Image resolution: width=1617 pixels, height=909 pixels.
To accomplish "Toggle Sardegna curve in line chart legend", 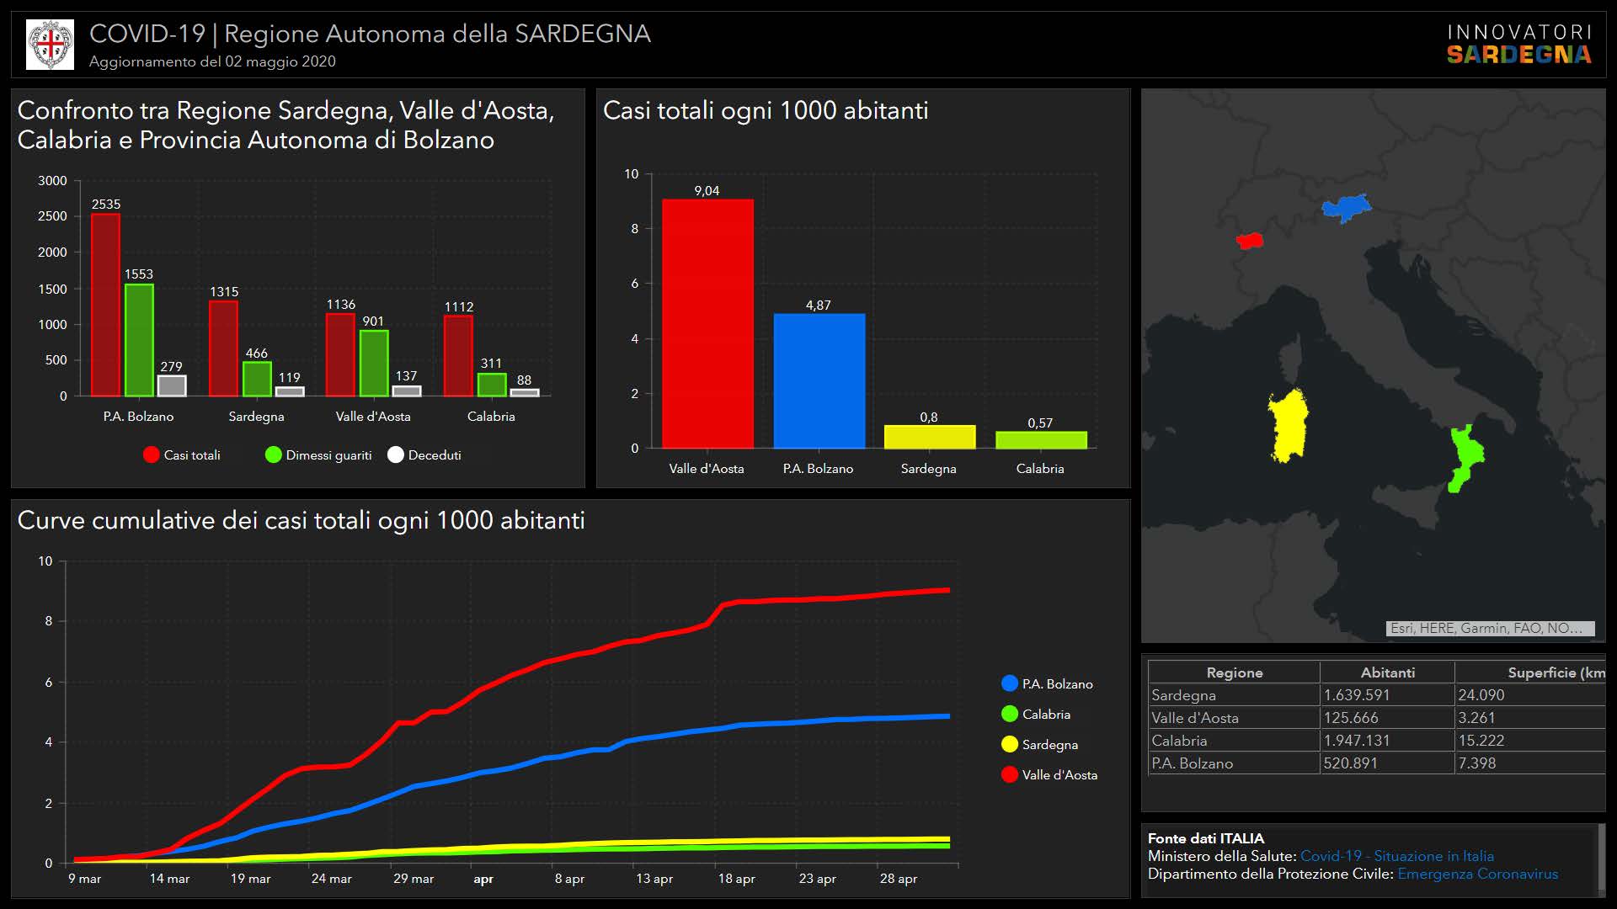I will click(1010, 745).
